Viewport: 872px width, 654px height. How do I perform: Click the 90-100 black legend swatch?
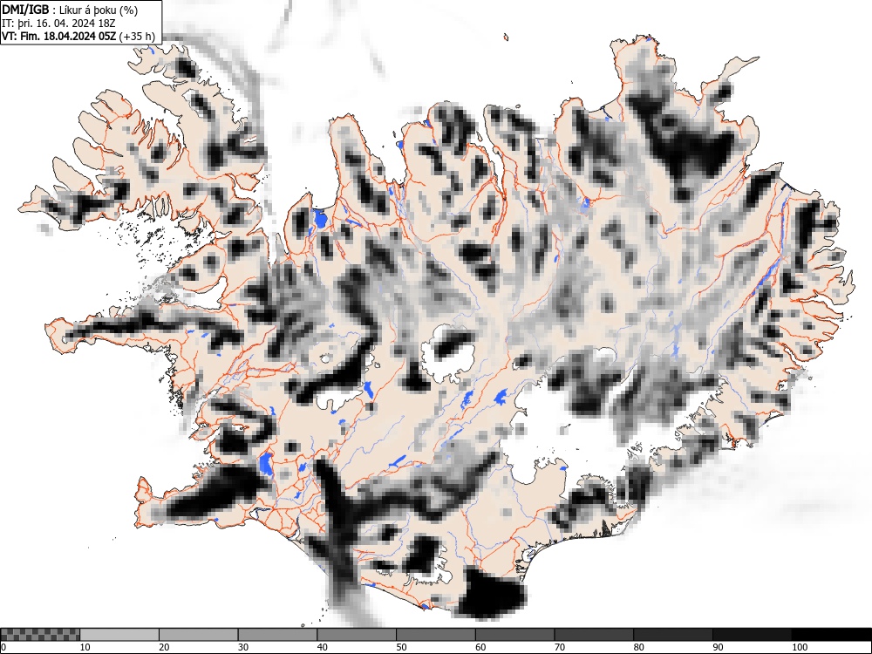[x=752, y=635]
